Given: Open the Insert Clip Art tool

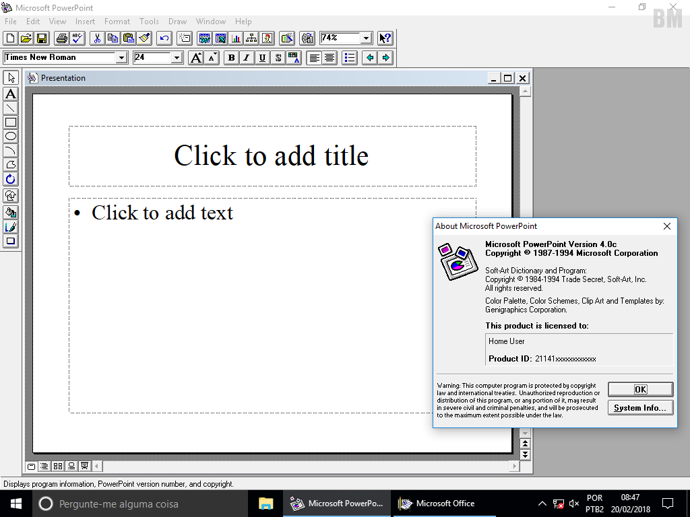Looking at the screenshot, I should point(267,38).
